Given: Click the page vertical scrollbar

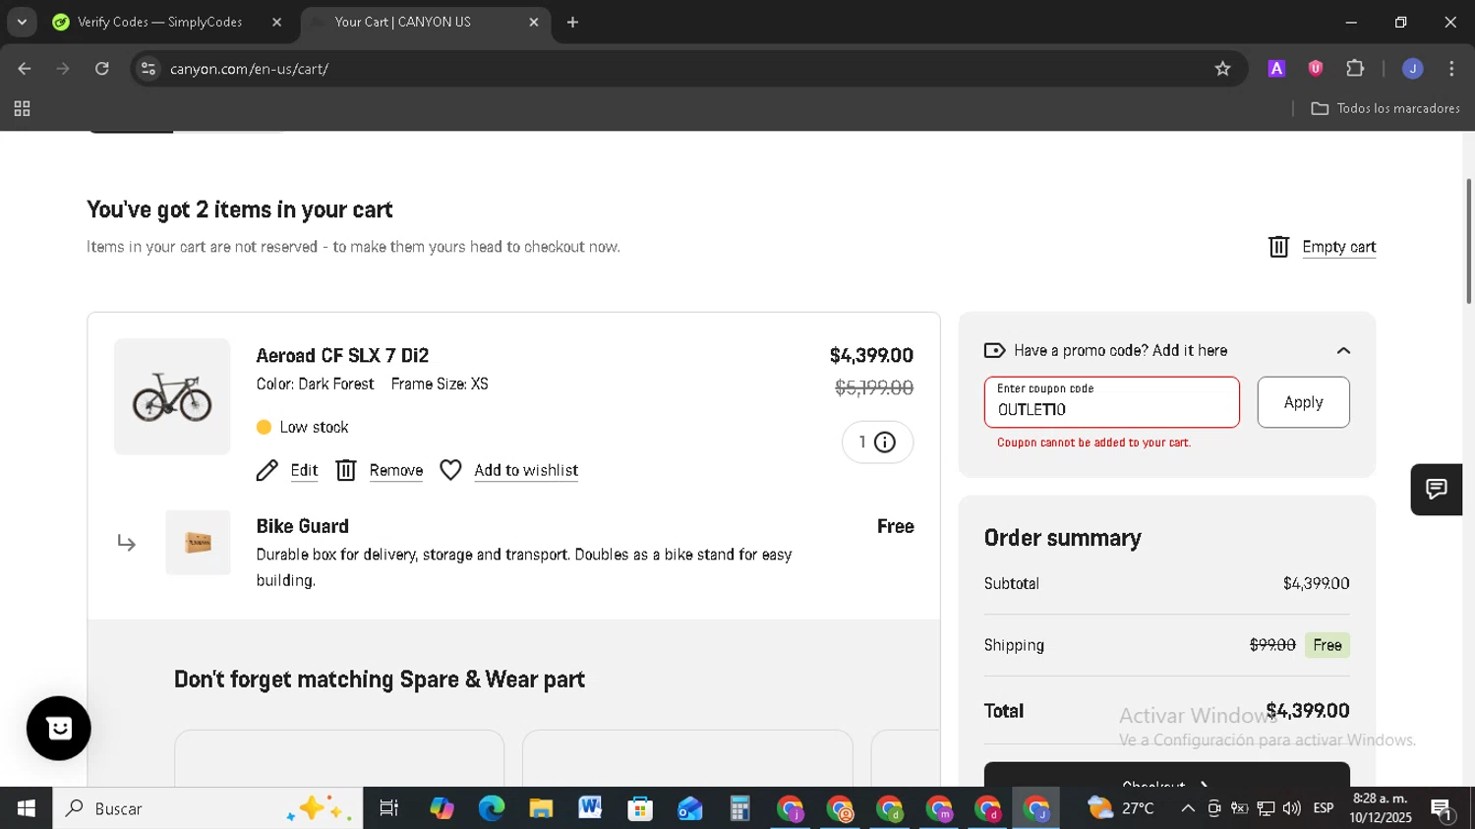Looking at the screenshot, I should (x=1468, y=242).
